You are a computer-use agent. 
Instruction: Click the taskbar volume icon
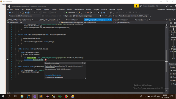point(155,97)
